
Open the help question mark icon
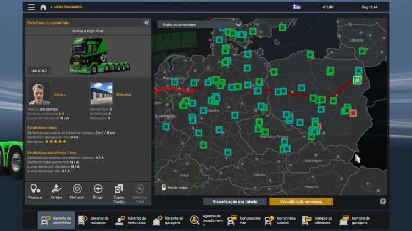click(x=382, y=201)
